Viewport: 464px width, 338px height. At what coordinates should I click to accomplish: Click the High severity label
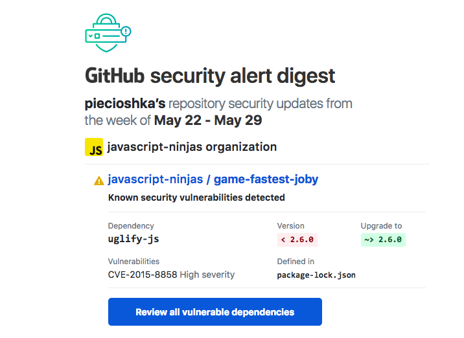point(207,275)
